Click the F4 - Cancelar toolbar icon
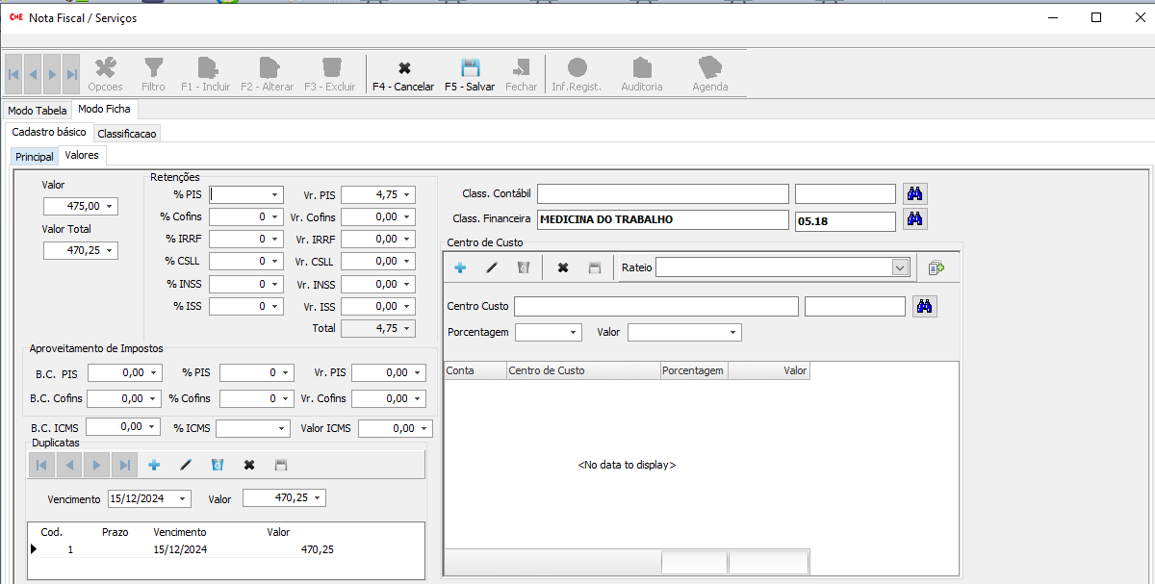 (x=403, y=68)
